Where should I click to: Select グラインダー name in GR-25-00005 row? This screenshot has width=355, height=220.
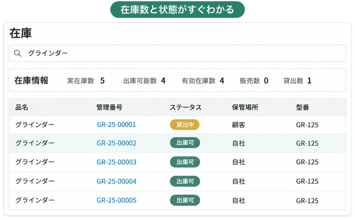click(35, 200)
